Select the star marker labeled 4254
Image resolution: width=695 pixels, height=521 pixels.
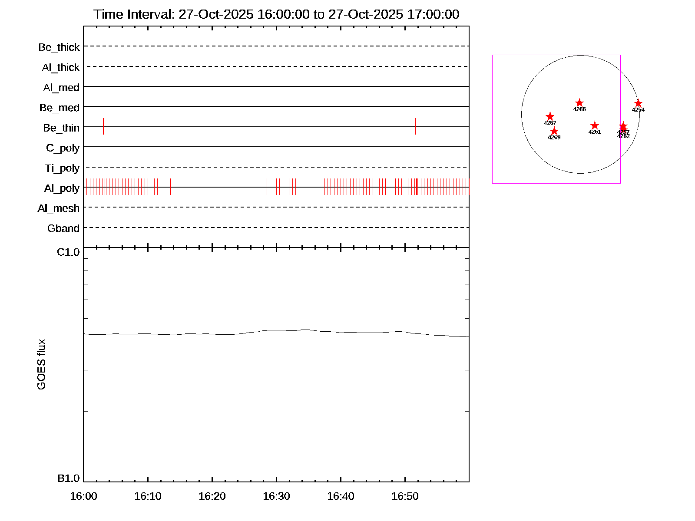(638, 103)
